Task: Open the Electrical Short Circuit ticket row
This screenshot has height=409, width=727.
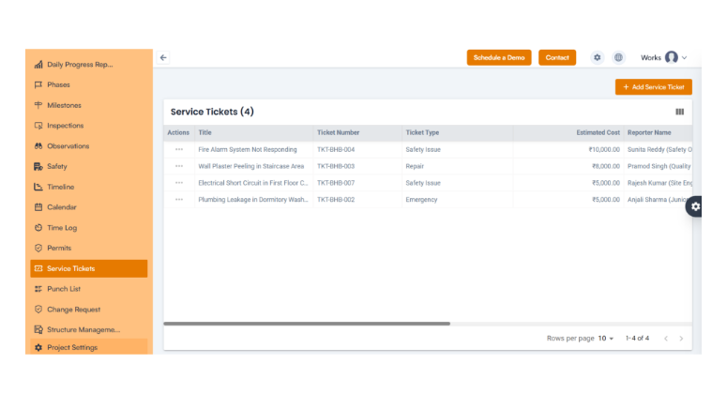Action: (252, 183)
